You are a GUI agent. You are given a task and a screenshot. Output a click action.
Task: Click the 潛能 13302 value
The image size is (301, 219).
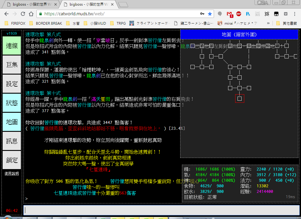pos(262,186)
